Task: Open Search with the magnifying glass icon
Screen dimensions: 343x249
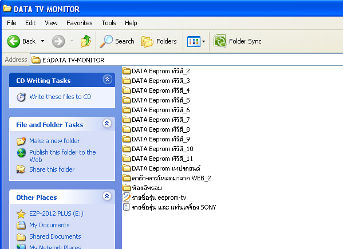Action: click(x=106, y=41)
